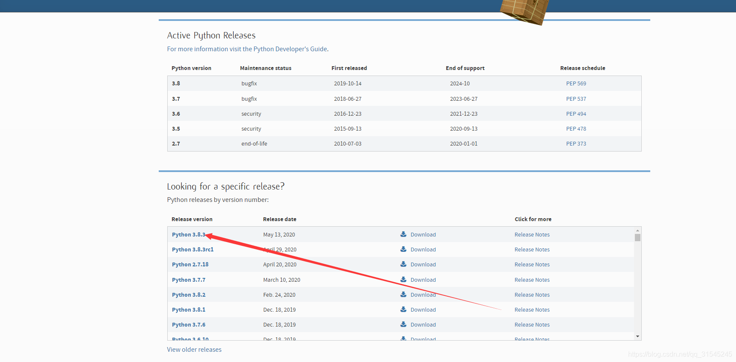Click download icon for Python 3.8.2
This screenshot has height=362, width=736.
click(403, 295)
